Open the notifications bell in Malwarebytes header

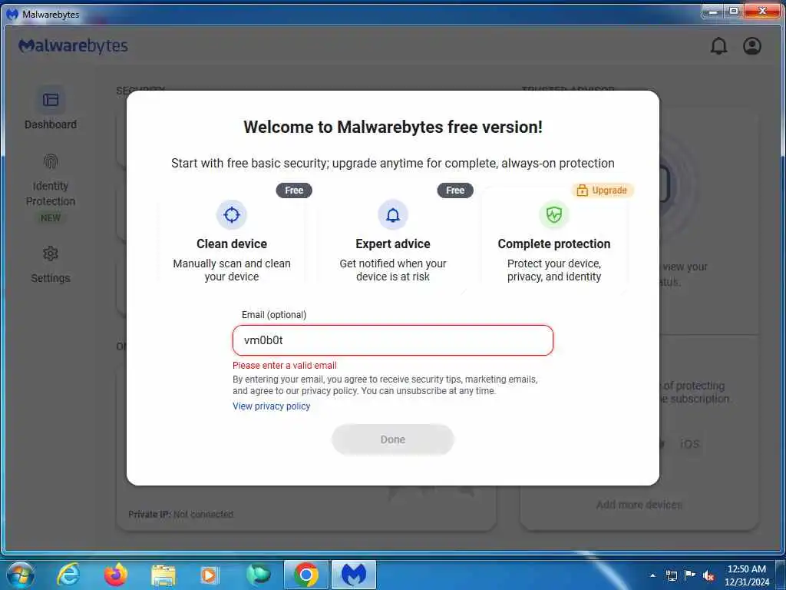718,45
